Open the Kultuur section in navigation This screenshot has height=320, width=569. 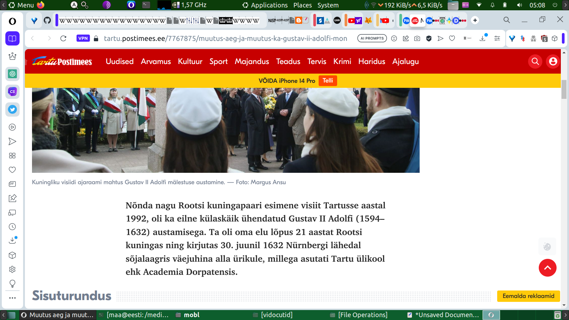(x=190, y=62)
